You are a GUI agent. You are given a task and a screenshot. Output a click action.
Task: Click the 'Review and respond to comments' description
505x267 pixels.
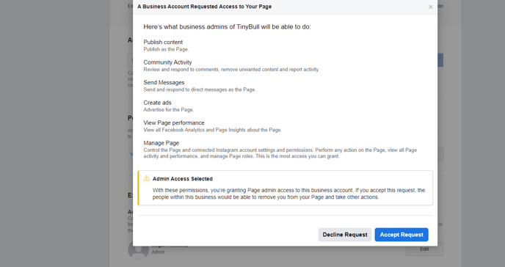point(231,70)
